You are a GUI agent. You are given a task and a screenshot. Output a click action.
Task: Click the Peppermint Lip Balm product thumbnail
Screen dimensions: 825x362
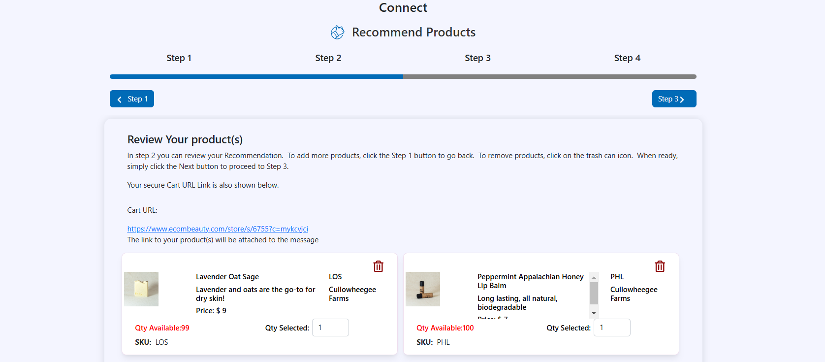[423, 289]
